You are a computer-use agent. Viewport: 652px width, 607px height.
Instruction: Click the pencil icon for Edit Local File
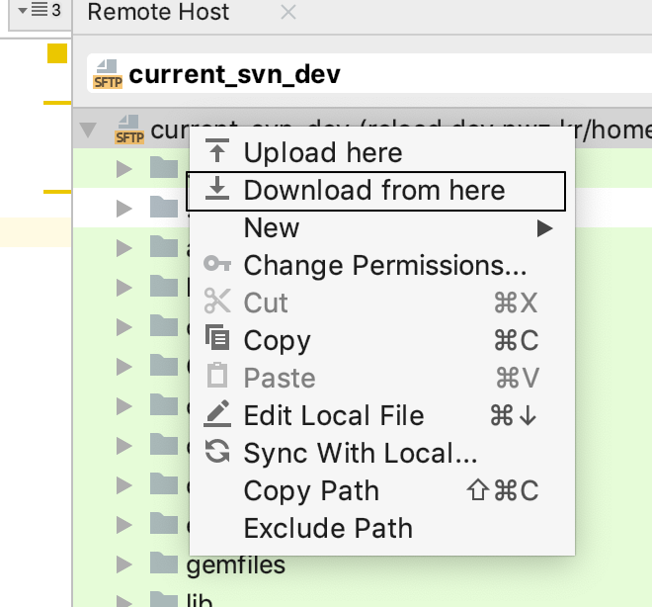[217, 413]
